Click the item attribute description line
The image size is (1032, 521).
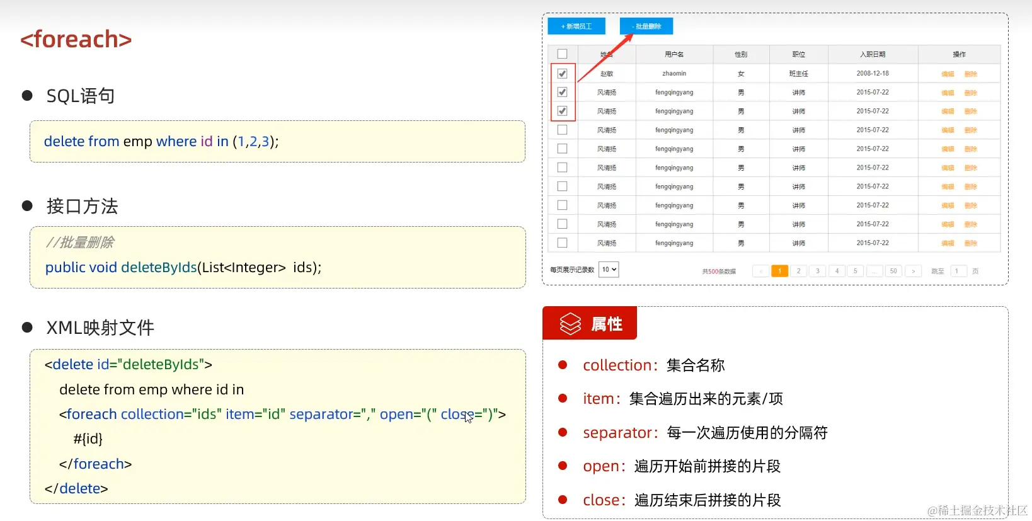(683, 399)
